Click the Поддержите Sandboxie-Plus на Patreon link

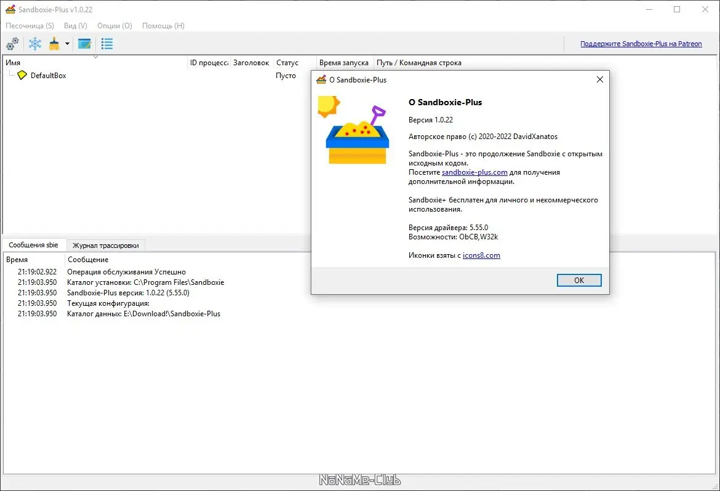pos(641,44)
